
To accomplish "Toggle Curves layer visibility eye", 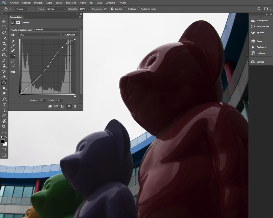I will [69, 106].
